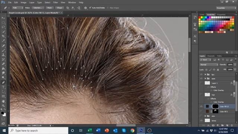Open the Select menu
238x134 pixels.
point(47,3)
